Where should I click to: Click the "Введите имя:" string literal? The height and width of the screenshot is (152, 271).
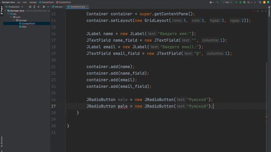tap(174, 34)
